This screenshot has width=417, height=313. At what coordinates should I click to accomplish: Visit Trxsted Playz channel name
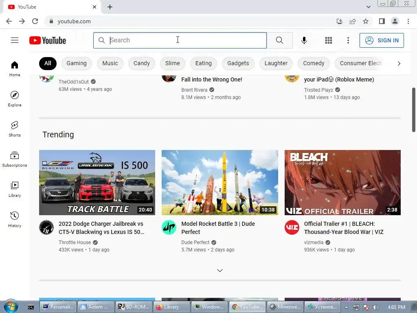tap(318, 90)
